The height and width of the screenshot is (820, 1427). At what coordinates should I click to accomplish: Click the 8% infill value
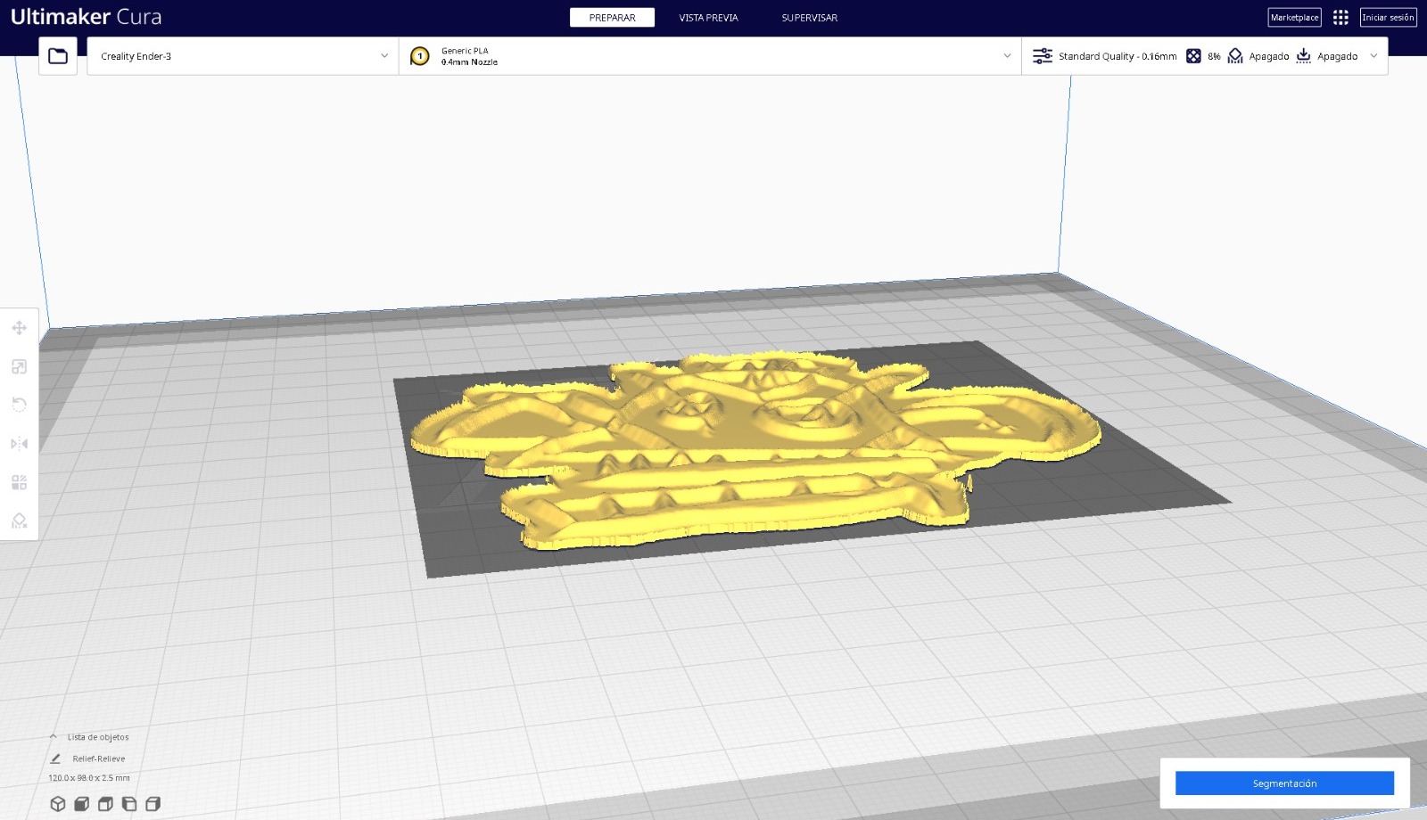click(1214, 56)
